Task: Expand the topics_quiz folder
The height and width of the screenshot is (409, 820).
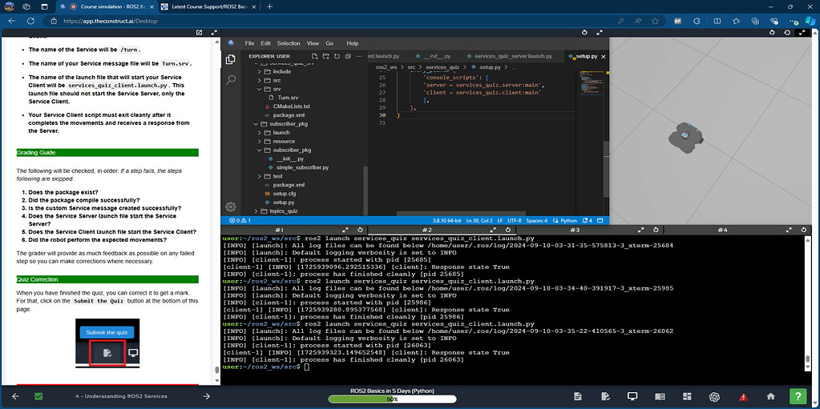Action: click(x=284, y=211)
